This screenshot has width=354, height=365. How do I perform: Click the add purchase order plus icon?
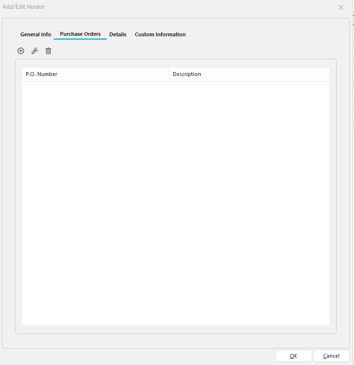pyautogui.click(x=21, y=51)
